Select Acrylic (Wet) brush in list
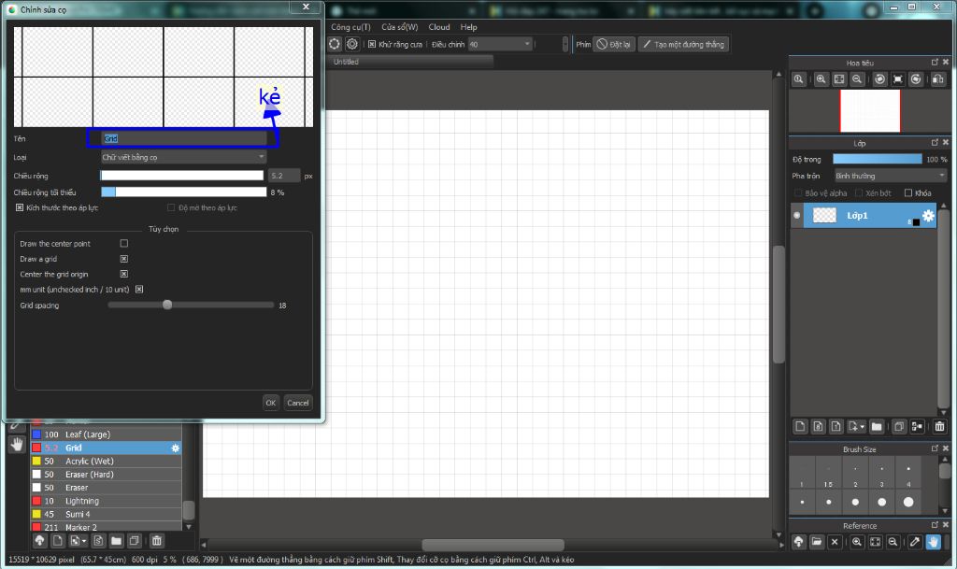The image size is (957, 569). (x=107, y=461)
